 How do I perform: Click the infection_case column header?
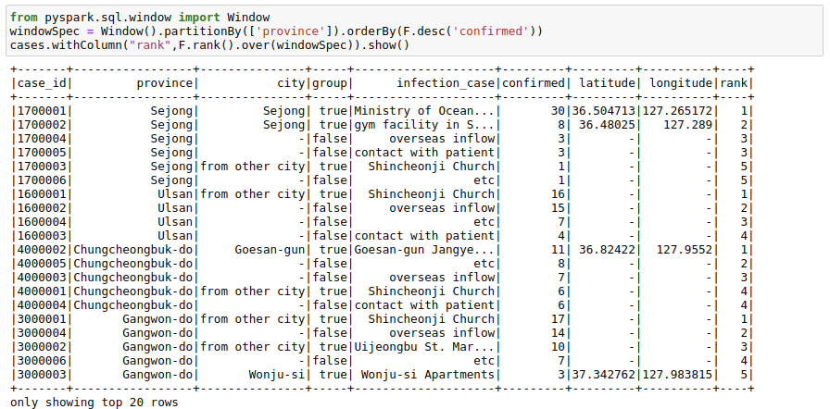coord(446,83)
